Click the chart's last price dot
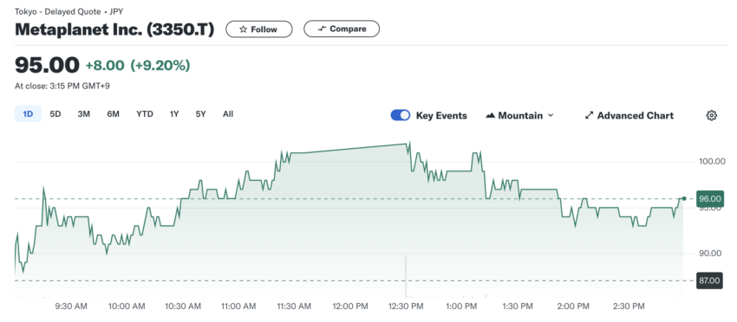Screen dimensions: 737x322 pyautogui.click(x=684, y=198)
